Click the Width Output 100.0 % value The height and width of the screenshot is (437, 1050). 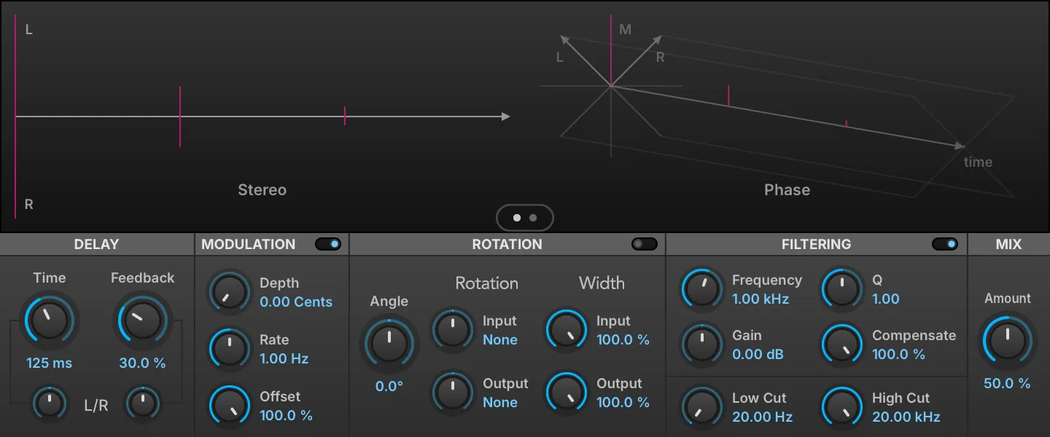(623, 402)
